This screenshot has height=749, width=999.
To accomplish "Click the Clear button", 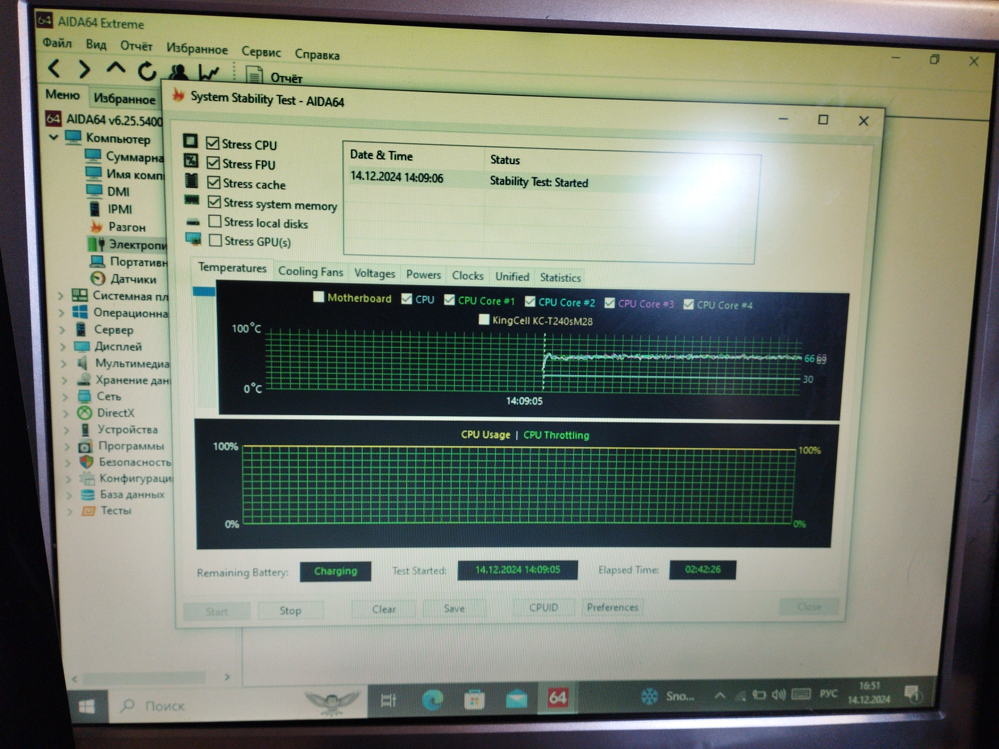I will 384,609.
